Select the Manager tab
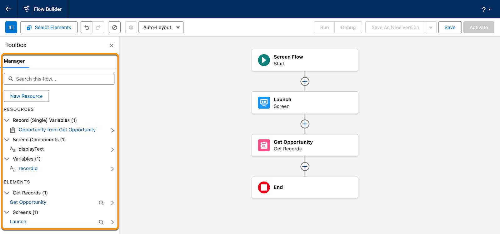Viewport: 500px width, 234px height. (x=14, y=61)
